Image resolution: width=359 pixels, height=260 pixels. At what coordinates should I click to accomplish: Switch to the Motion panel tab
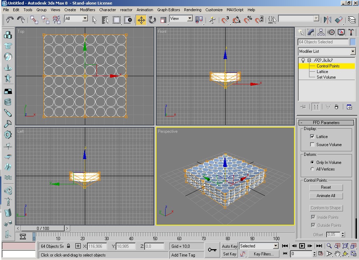coord(331,32)
